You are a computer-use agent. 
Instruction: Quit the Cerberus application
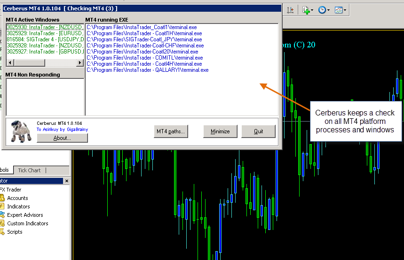[x=258, y=131]
